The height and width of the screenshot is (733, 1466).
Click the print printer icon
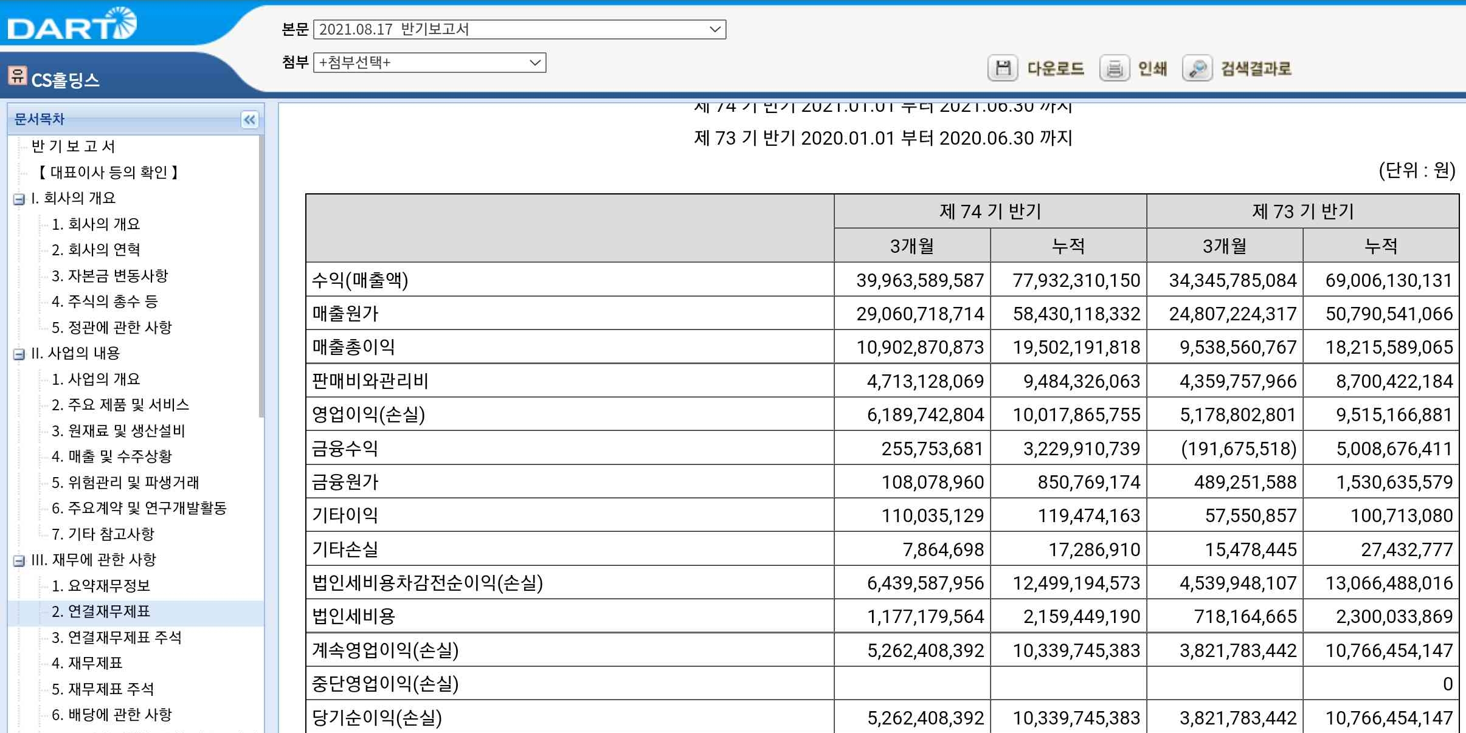pos(1114,68)
